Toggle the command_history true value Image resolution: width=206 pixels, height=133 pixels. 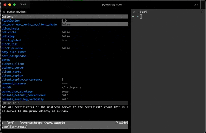pos(65,84)
